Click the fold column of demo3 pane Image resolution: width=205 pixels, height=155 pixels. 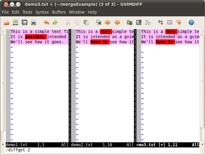[x=139, y=86]
